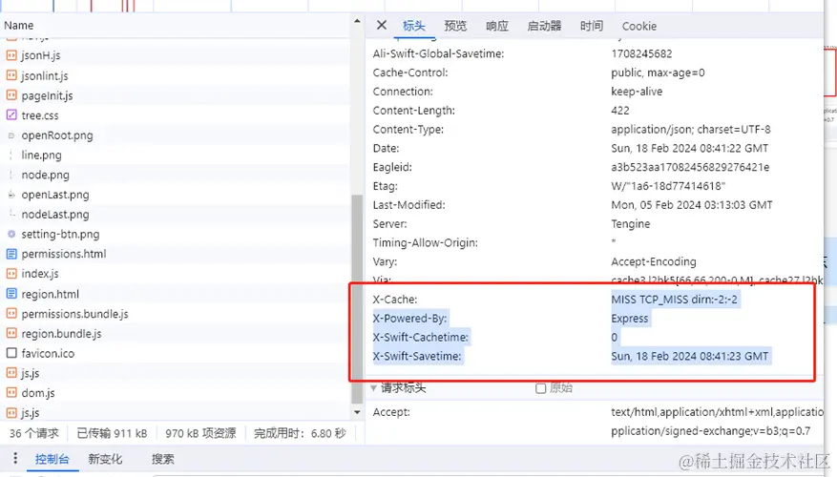Open the 预览 tab
Screen dimensions: 837x477
455,26
